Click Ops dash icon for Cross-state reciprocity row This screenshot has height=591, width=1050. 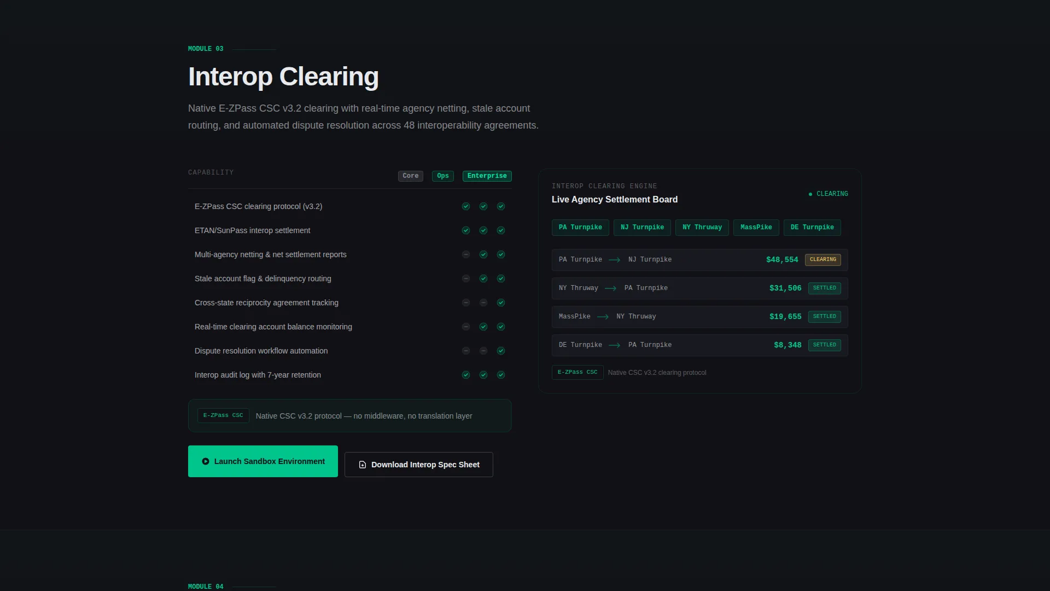483,303
